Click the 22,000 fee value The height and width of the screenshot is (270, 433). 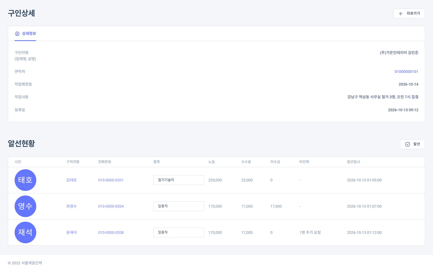[x=247, y=180]
